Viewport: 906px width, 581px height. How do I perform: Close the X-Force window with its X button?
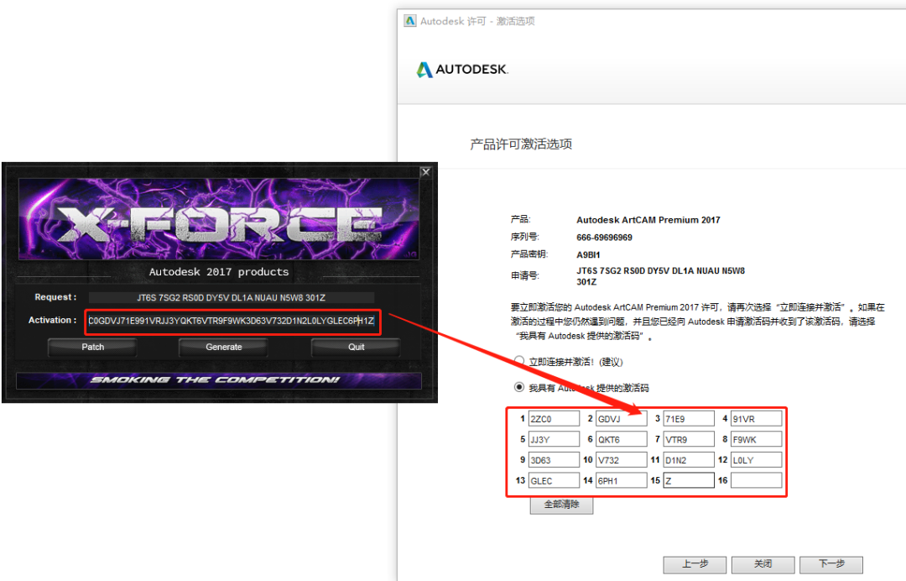tap(425, 172)
